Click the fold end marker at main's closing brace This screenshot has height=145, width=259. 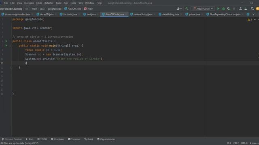(11, 68)
